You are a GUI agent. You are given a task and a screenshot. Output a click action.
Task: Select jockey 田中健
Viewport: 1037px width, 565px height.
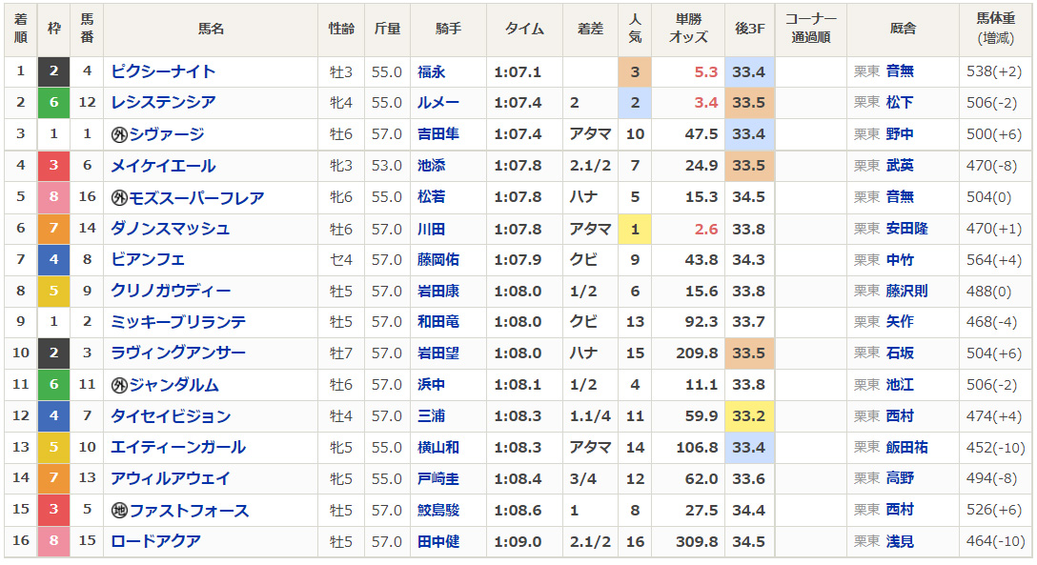437,541
